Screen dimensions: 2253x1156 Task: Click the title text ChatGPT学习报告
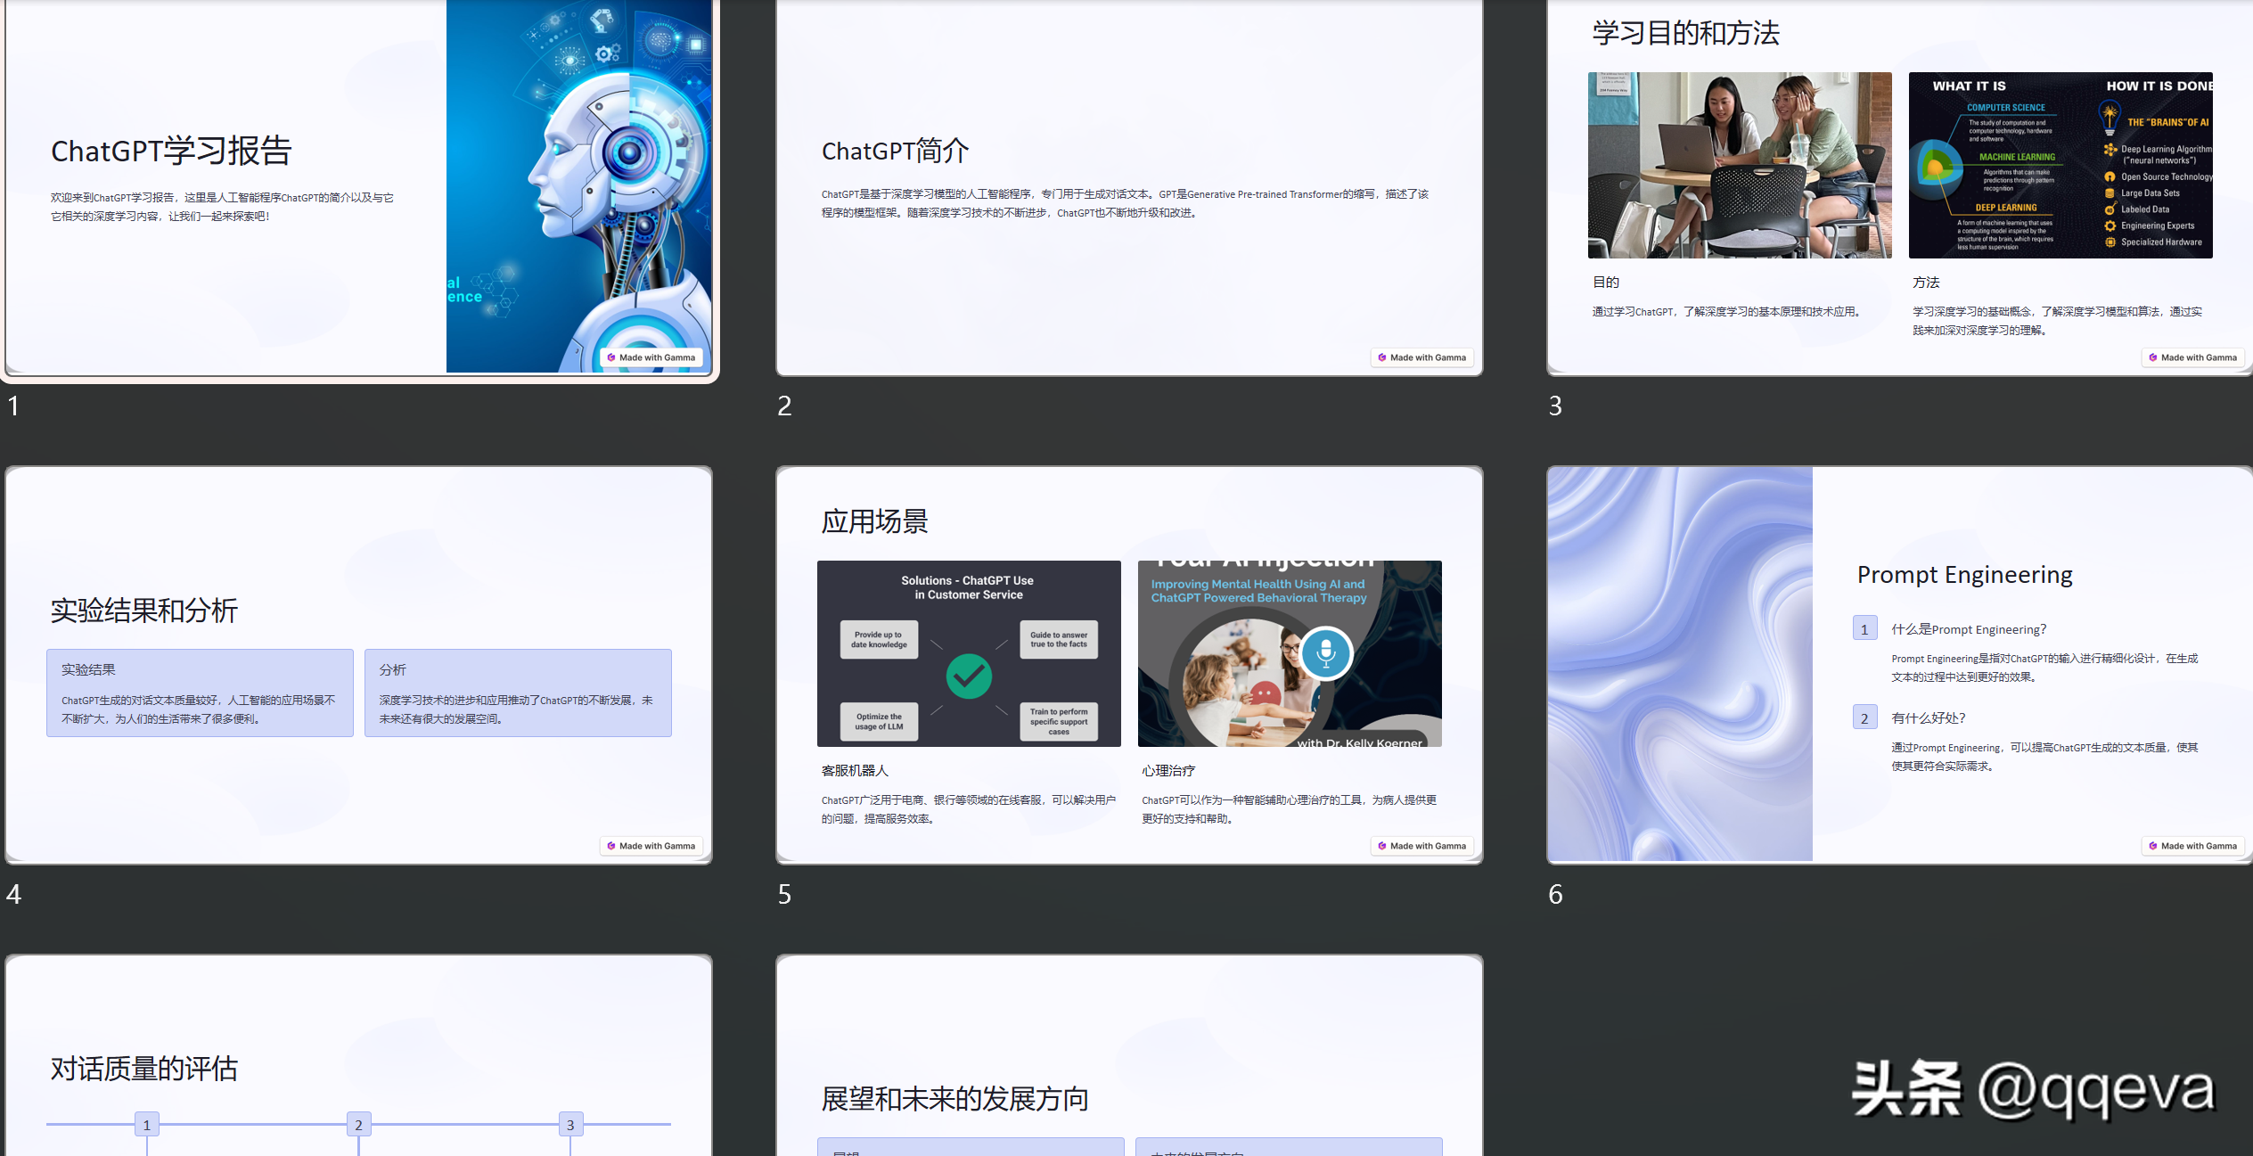pyautogui.click(x=171, y=151)
